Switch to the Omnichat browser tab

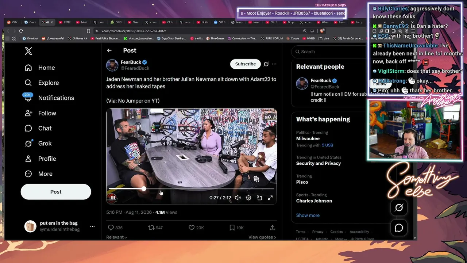[31, 22]
